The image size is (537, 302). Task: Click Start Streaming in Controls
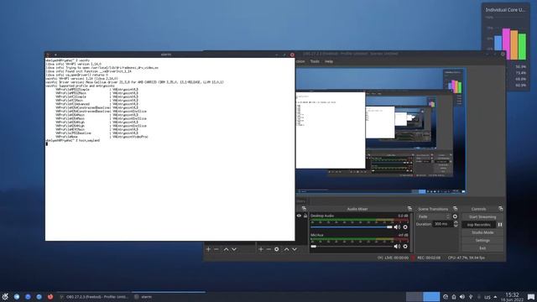point(482,216)
